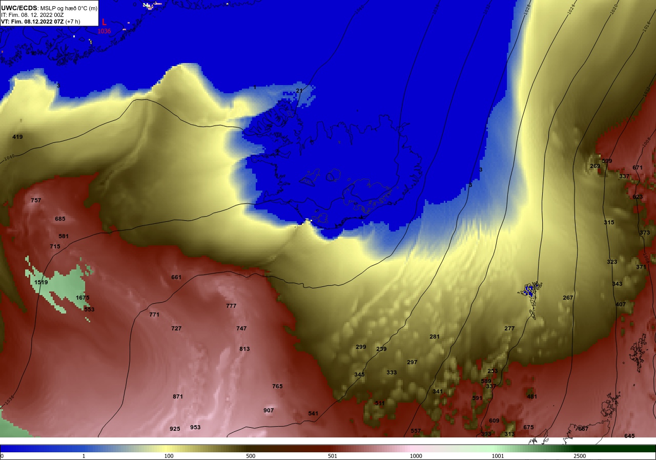This screenshot has height=460, width=656.
Task: Click the map value 373
Action: tap(645, 233)
